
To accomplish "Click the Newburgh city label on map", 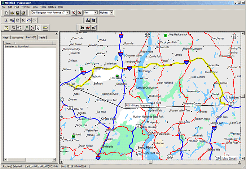I will (x=145, y=71).
